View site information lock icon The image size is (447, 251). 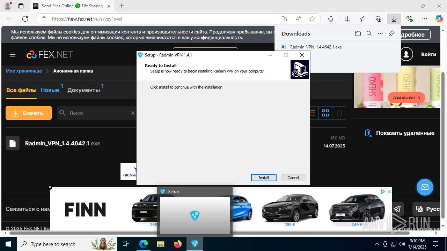pyautogui.click(x=44, y=19)
